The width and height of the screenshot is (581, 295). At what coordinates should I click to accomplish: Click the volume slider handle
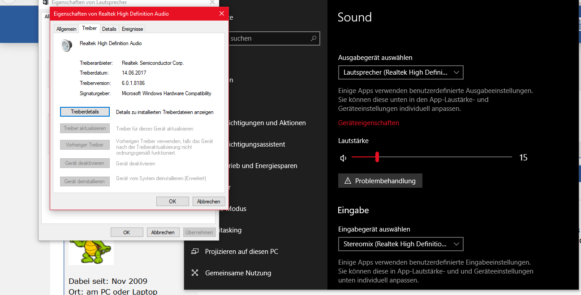[x=377, y=157]
